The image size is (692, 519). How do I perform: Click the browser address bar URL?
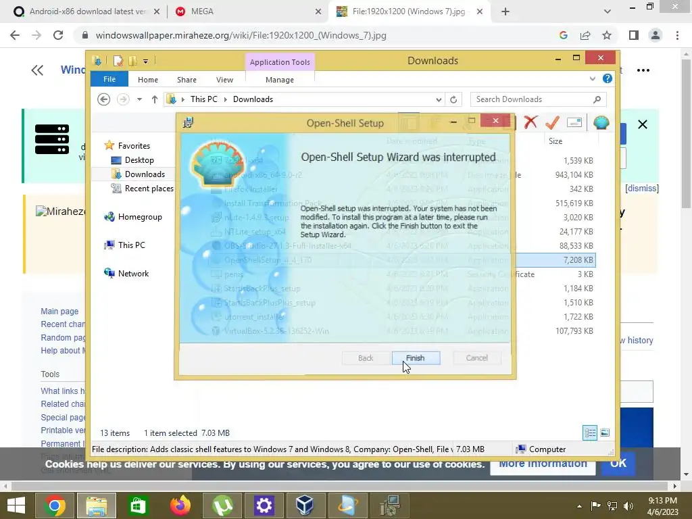coord(241,35)
